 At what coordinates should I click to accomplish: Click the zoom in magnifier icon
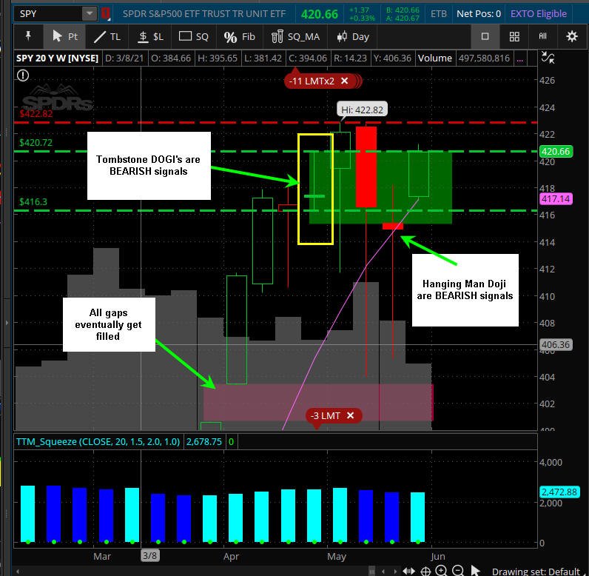tap(441, 570)
